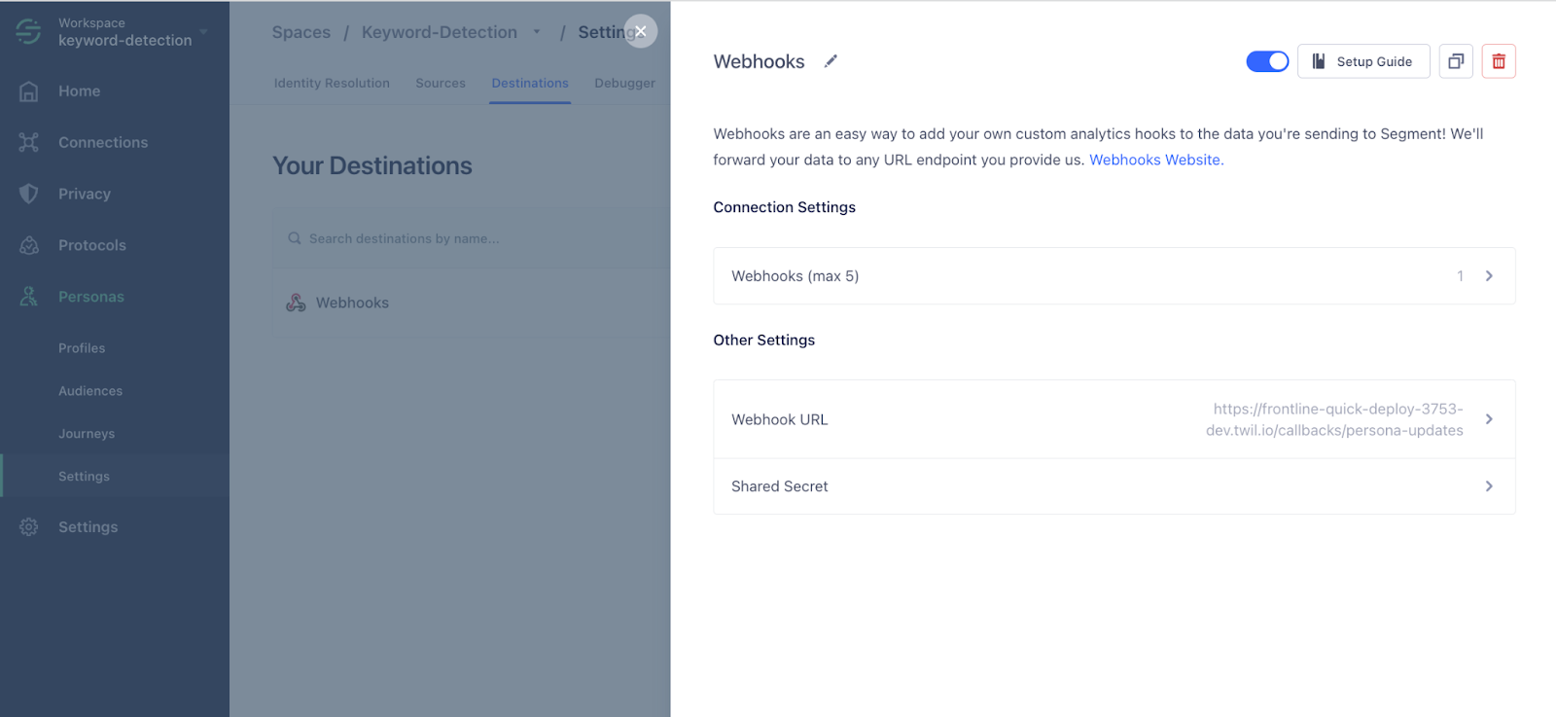Screen dimensions: 1556x717
Task: Open Audiences under Personas
Action: pos(90,391)
